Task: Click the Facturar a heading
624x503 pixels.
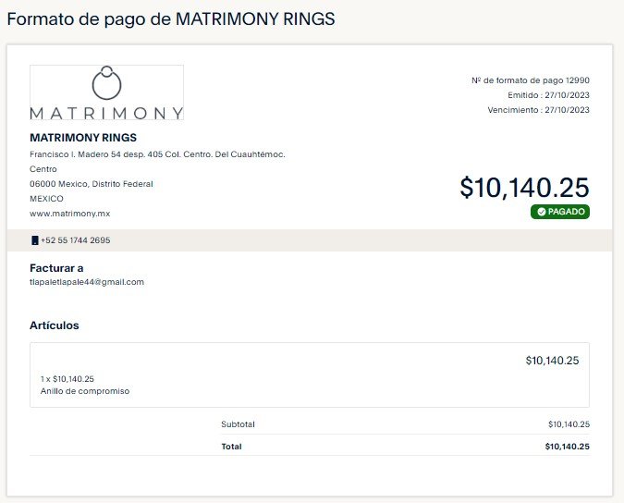Action: pos(56,268)
